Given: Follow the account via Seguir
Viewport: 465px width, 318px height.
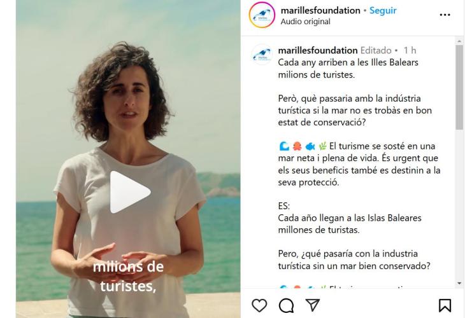Looking at the screenshot, I should [x=383, y=11].
